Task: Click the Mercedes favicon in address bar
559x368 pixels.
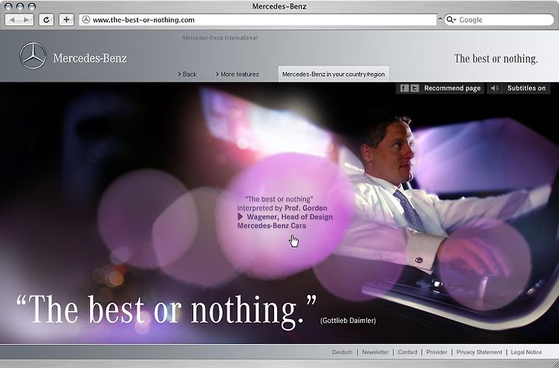Action: point(86,19)
